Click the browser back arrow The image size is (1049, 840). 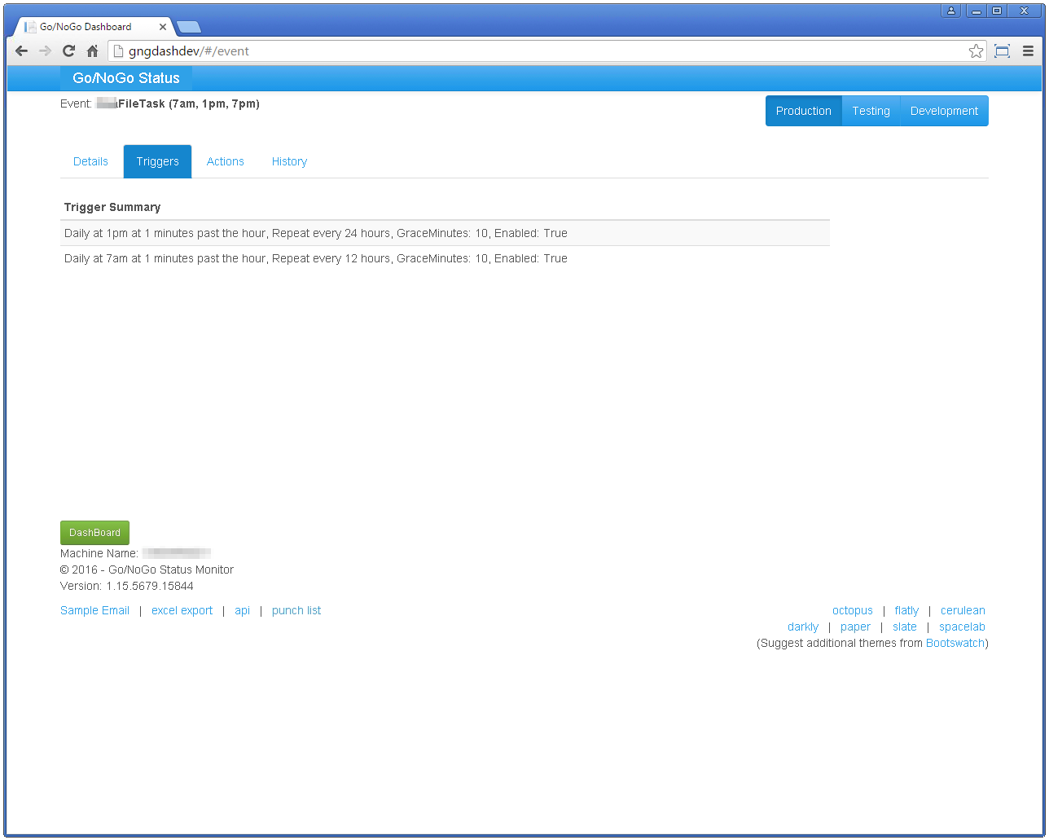[x=22, y=51]
